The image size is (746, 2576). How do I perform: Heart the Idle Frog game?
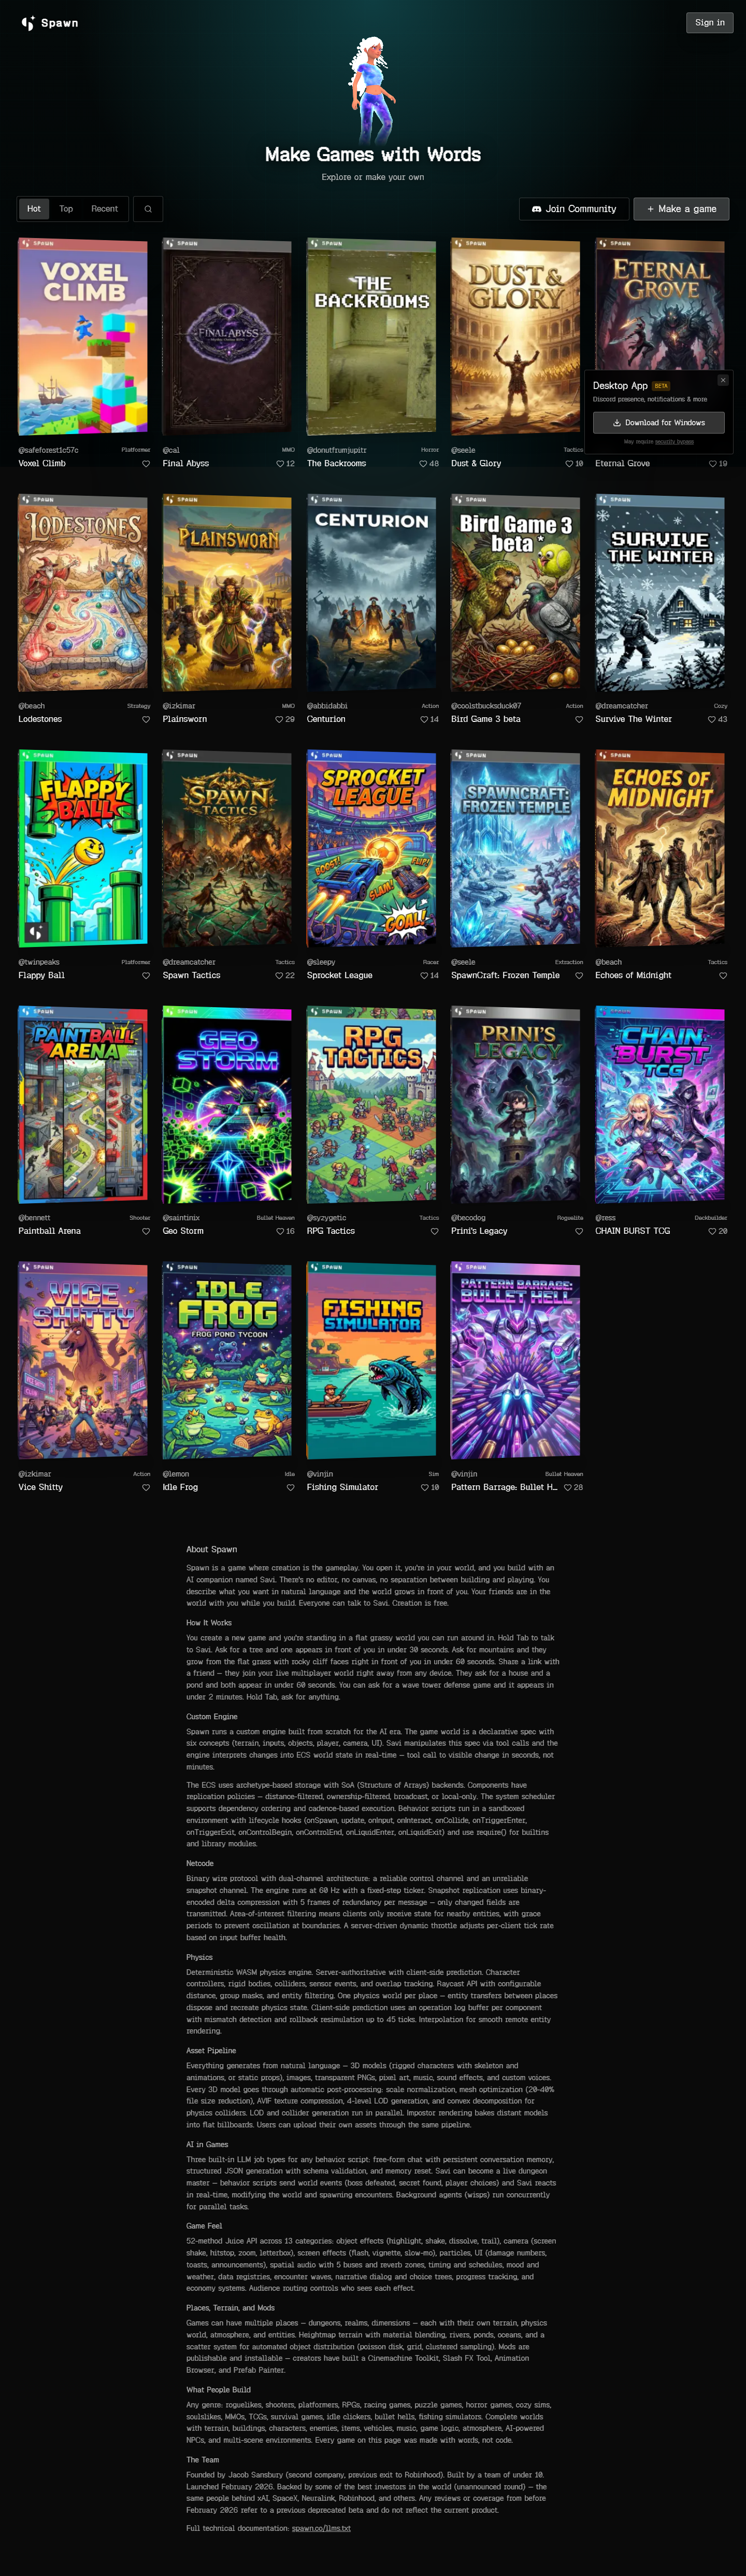click(291, 1488)
